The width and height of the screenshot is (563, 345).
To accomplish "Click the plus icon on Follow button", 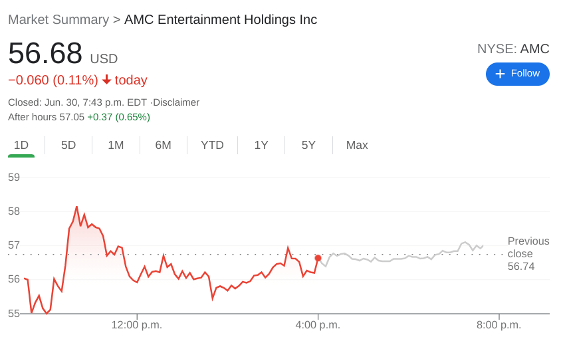I will pyautogui.click(x=500, y=74).
